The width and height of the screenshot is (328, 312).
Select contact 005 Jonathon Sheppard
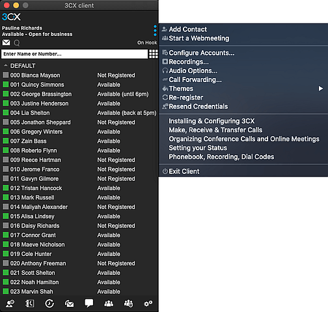coord(79,122)
